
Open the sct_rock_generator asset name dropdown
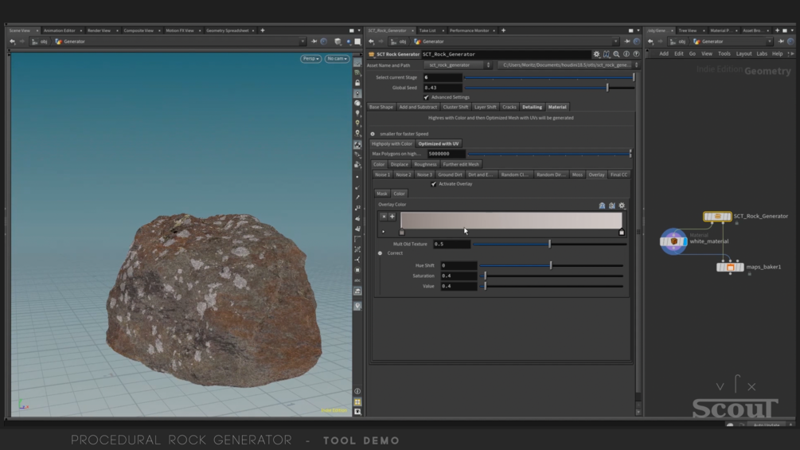click(x=458, y=65)
